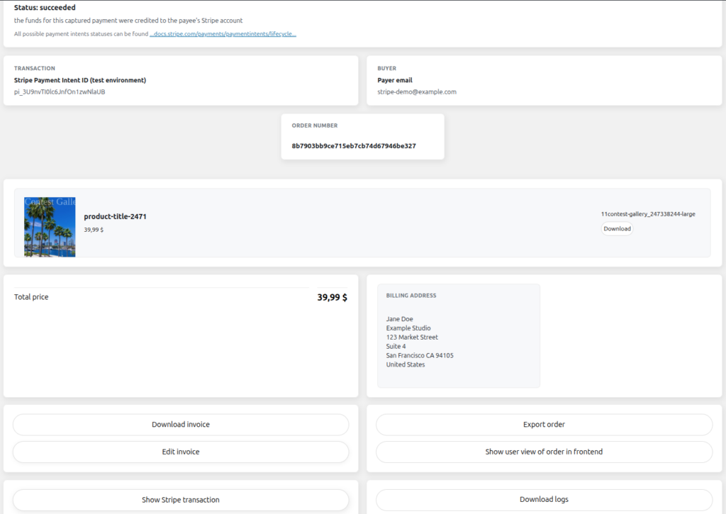This screenshot has height=514, width=726.
Task: Click the Download invoice button
Action: (181, 425)
